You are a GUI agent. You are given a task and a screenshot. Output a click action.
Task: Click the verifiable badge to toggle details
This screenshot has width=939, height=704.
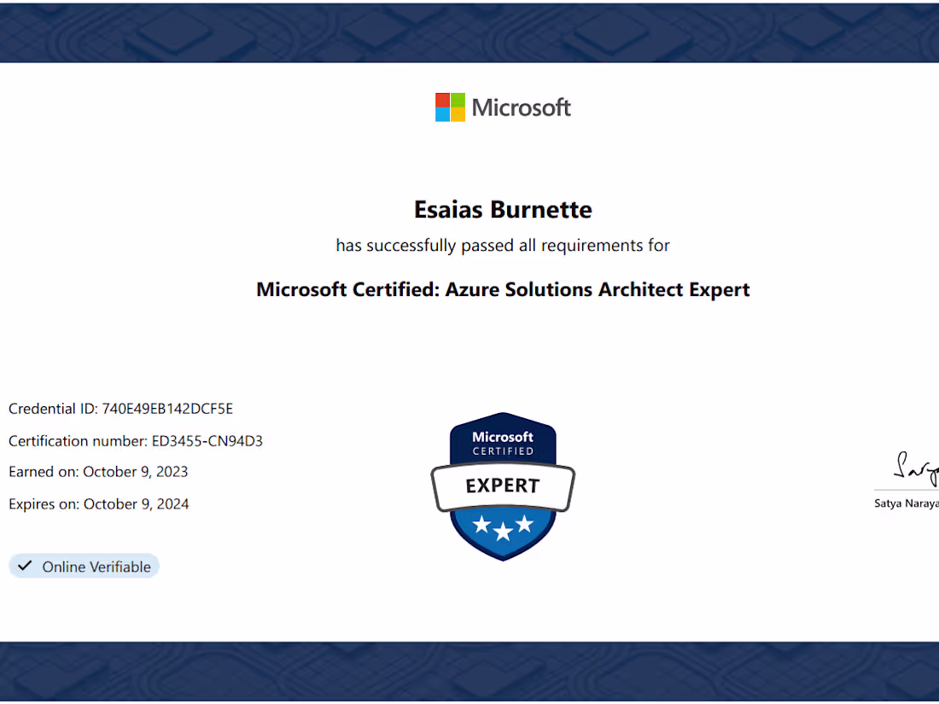point(84,565)
